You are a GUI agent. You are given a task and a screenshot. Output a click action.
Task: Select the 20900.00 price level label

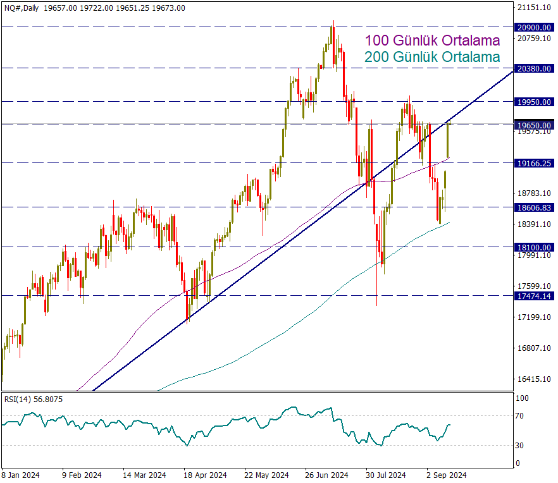pyautogui.click(x=534, y=27)
